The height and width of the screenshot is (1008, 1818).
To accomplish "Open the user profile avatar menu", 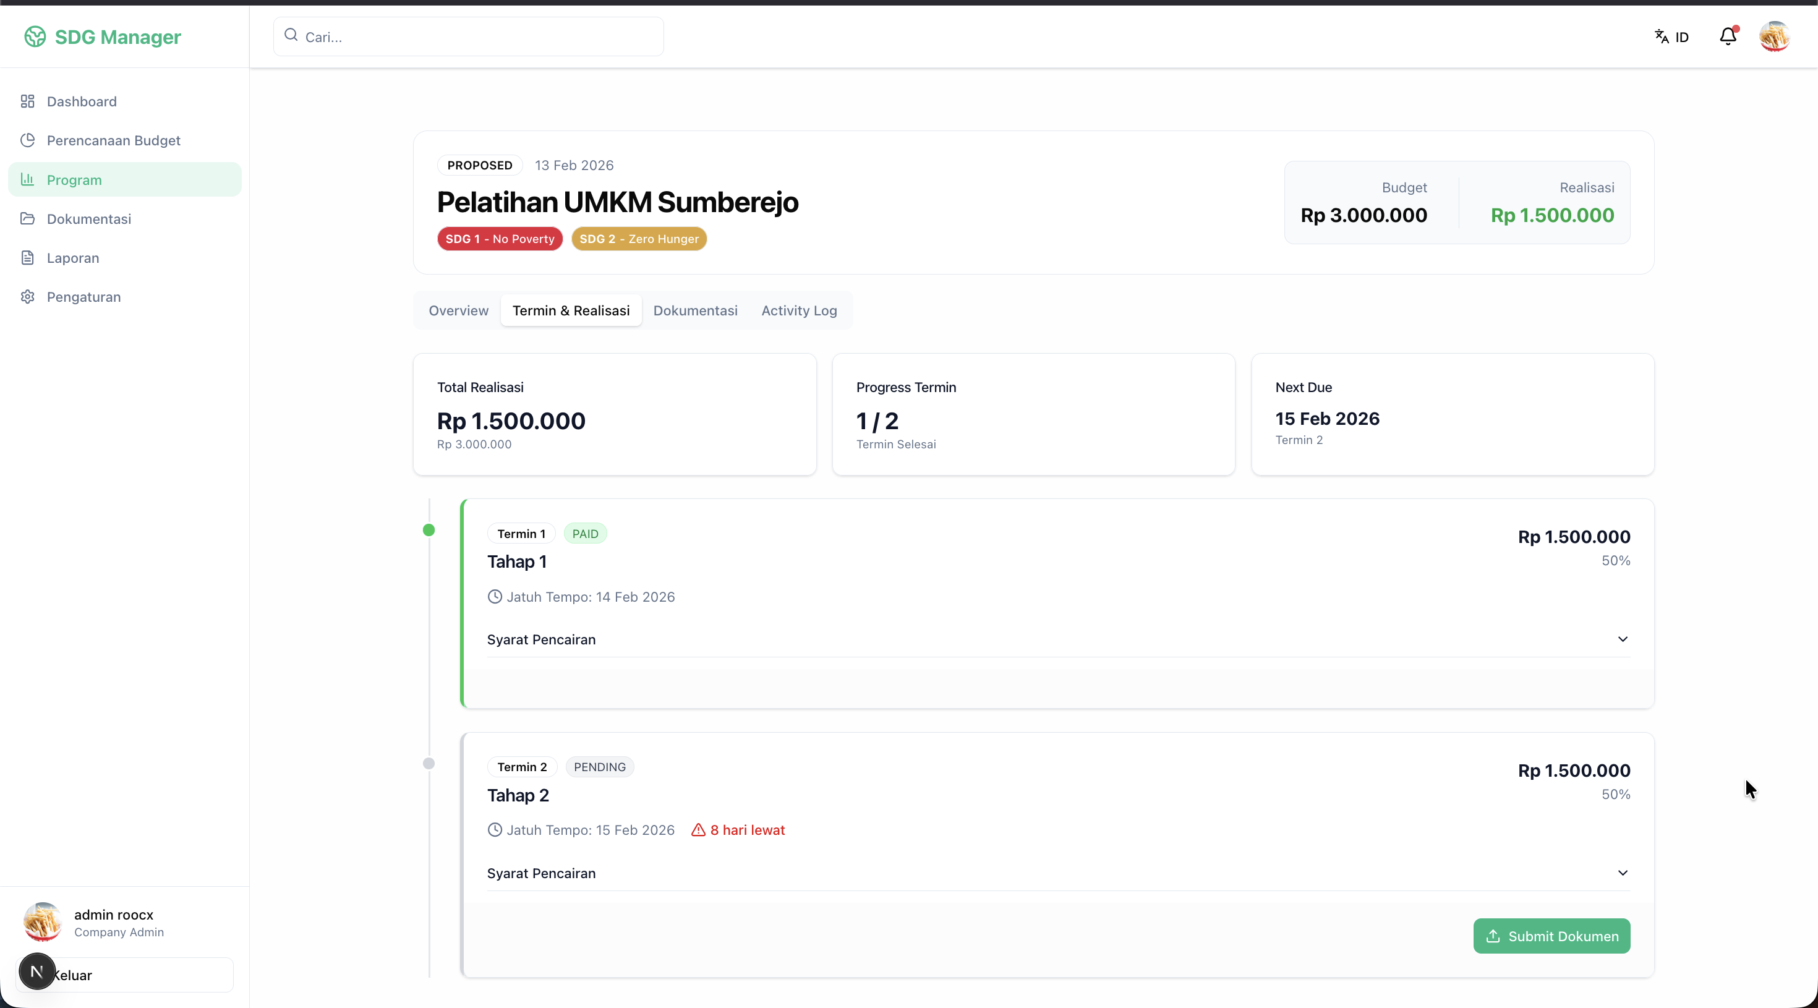I will point(1775,36).
